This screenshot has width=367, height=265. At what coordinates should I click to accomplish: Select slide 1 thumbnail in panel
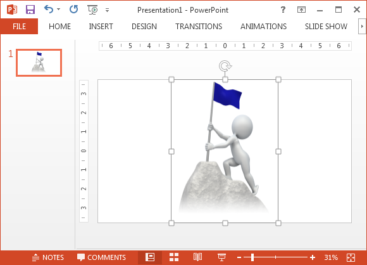[39, 63]
